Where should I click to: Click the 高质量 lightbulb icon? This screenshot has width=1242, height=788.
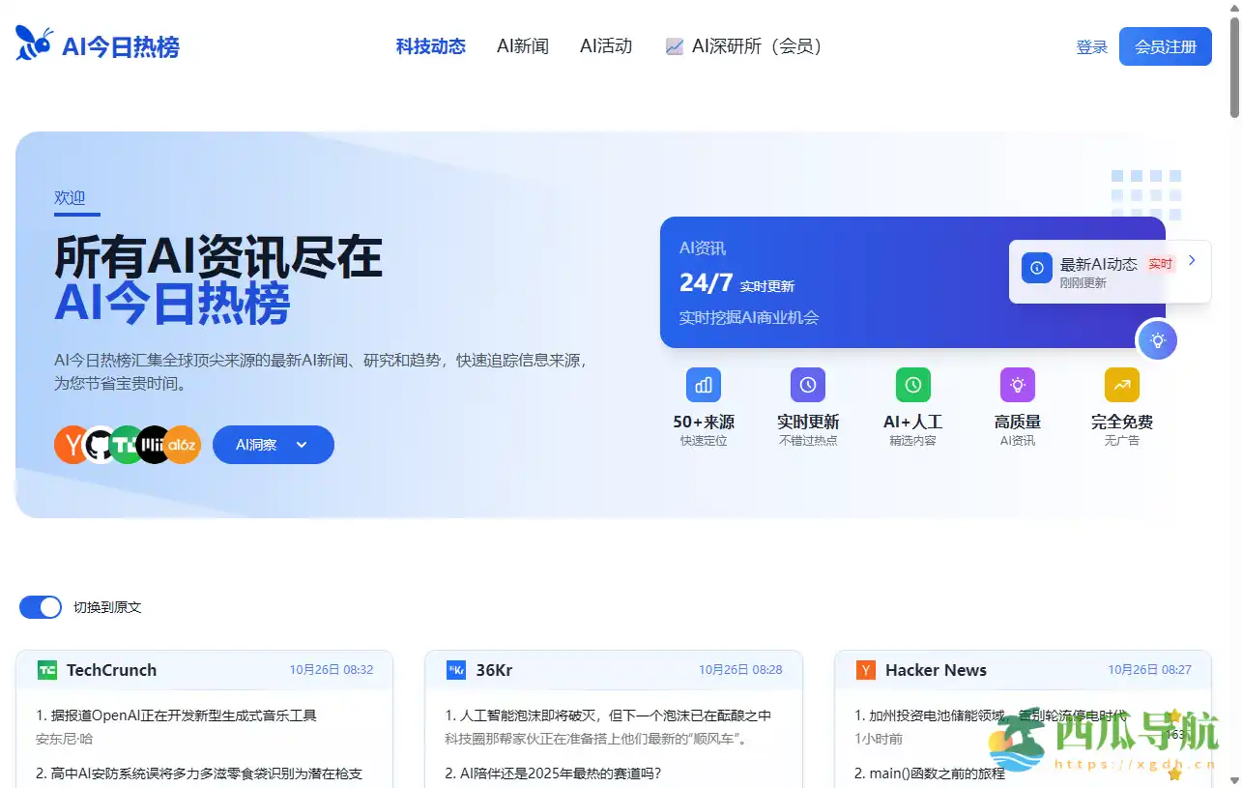point(1017,385)
